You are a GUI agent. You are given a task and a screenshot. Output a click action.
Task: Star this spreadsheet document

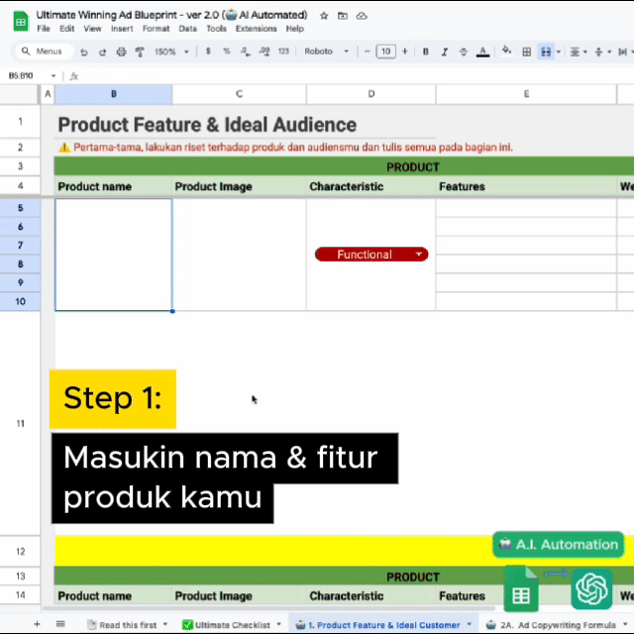(324, 16)
